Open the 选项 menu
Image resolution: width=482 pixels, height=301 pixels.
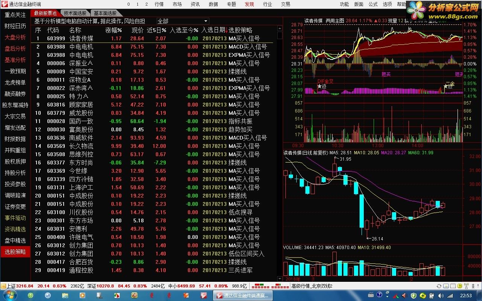coord(387,4)
